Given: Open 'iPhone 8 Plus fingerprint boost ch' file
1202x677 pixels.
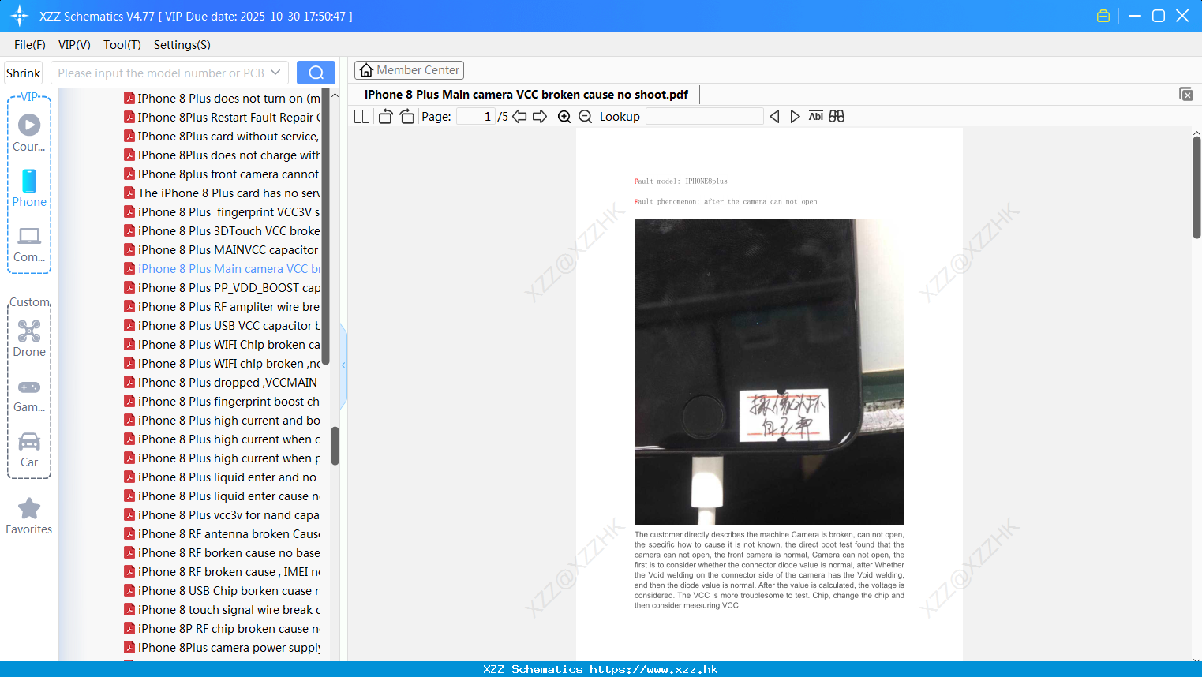Looking at the screenshot, I should tap(223, 402).
